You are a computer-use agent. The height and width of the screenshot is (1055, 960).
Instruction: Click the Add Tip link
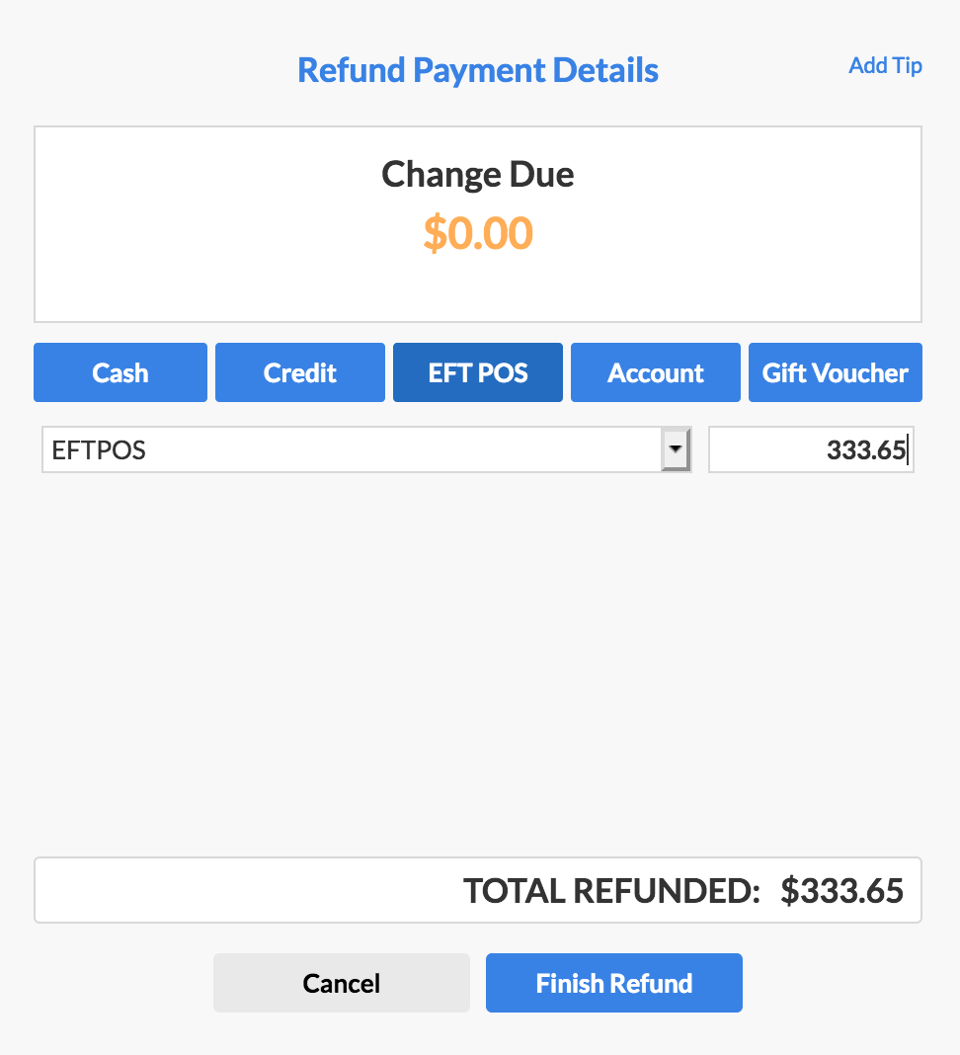[x=885, y=65]
